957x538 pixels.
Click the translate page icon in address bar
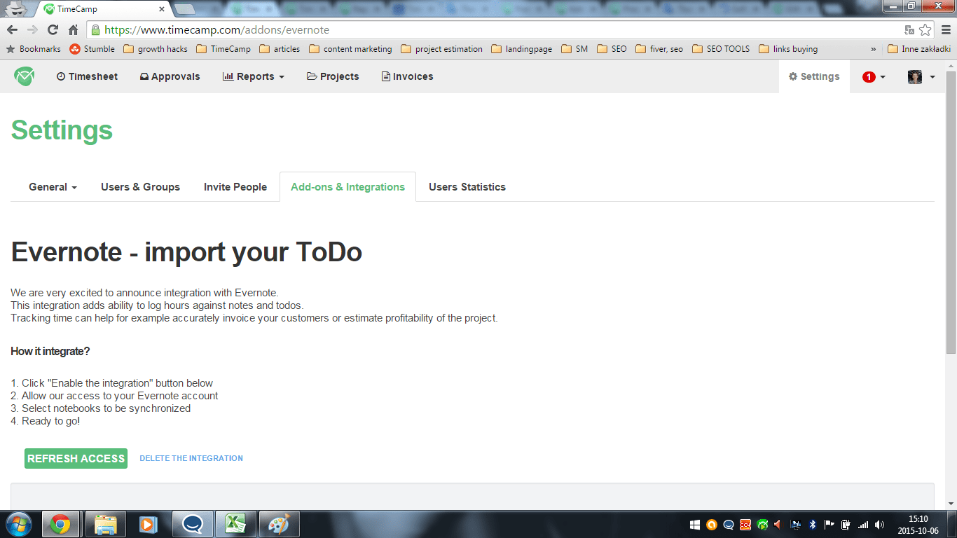coord(909,30)
